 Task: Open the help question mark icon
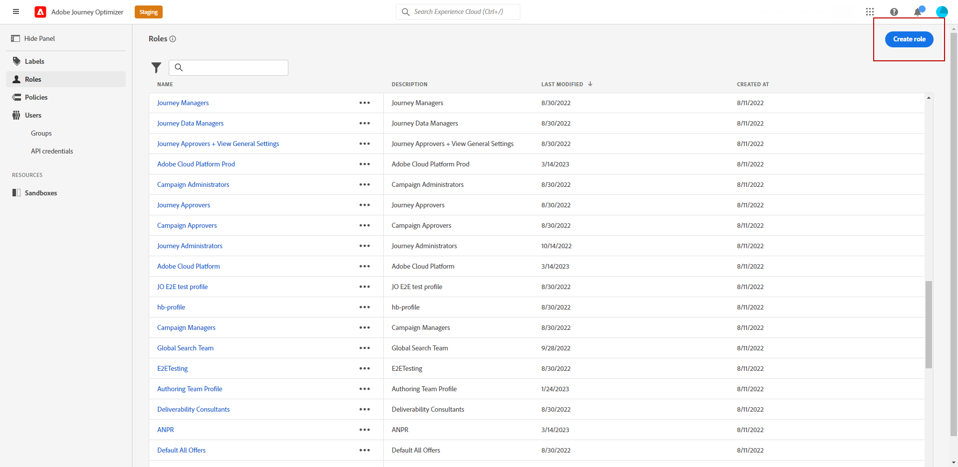894,12
